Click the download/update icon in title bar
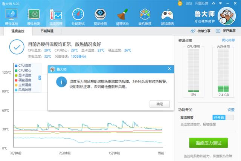The height and width of the screenshot is (161, 241). coord(214,3)
